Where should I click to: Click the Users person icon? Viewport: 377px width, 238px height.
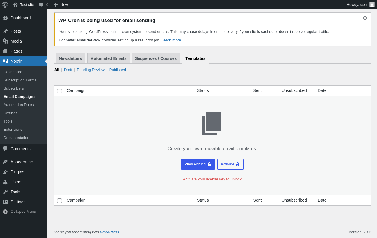5,182
